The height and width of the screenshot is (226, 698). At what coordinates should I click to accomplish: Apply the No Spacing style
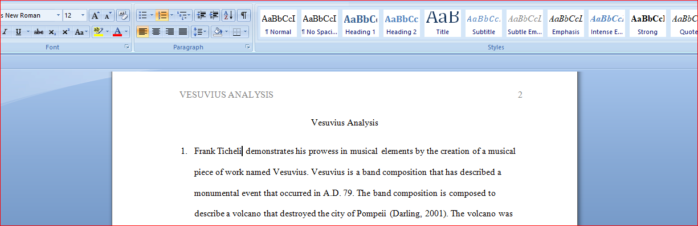tap(319, 23)
